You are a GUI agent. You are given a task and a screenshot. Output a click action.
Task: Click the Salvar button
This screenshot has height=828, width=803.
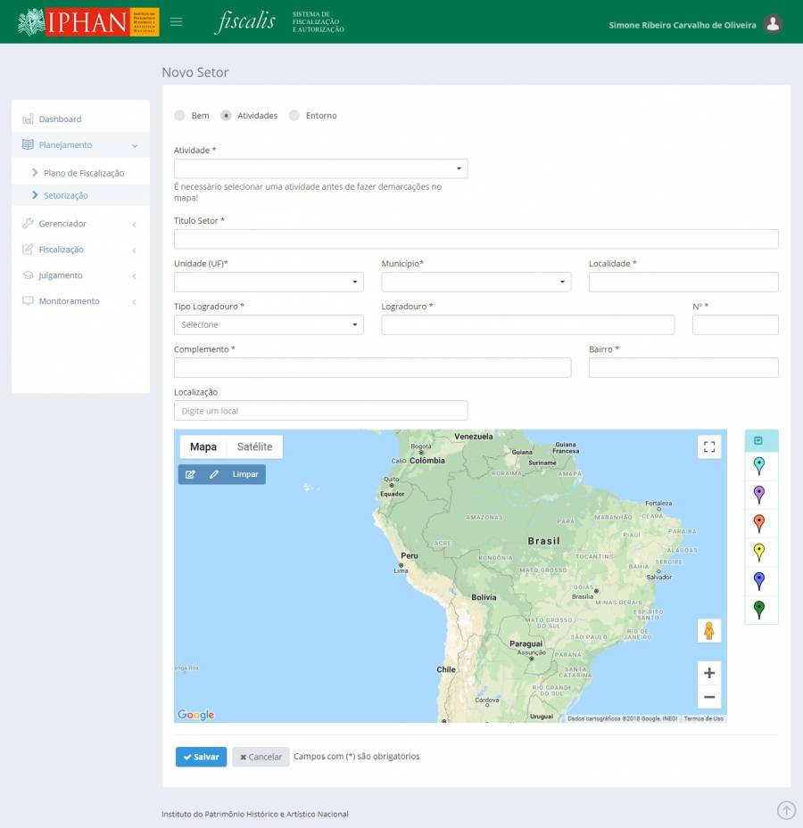pos(201,757)
